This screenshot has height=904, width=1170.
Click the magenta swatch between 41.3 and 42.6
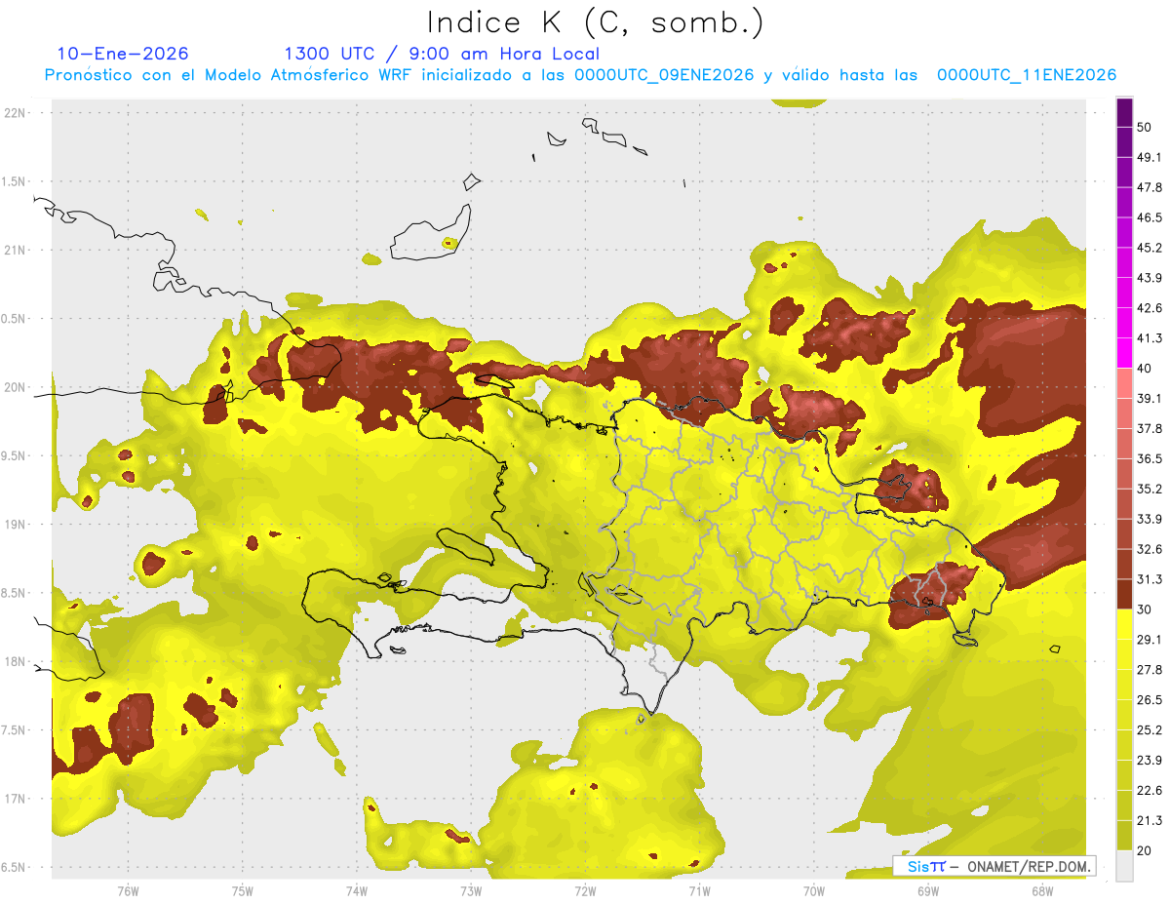1124,323
